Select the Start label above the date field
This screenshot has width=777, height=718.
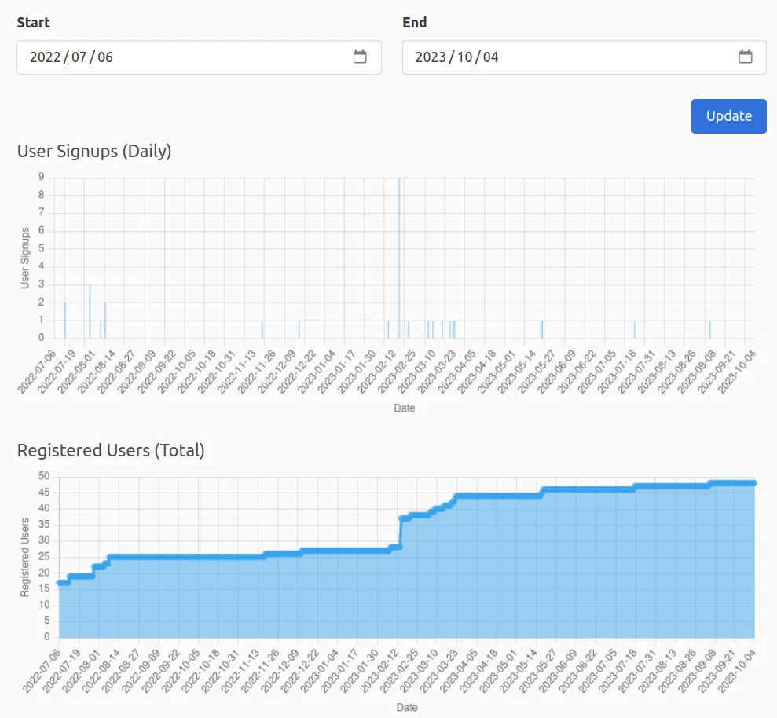click(32, 23)
